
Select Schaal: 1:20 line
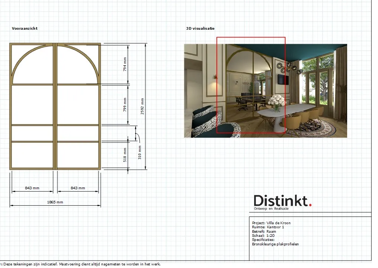click(x=263, y=235)
